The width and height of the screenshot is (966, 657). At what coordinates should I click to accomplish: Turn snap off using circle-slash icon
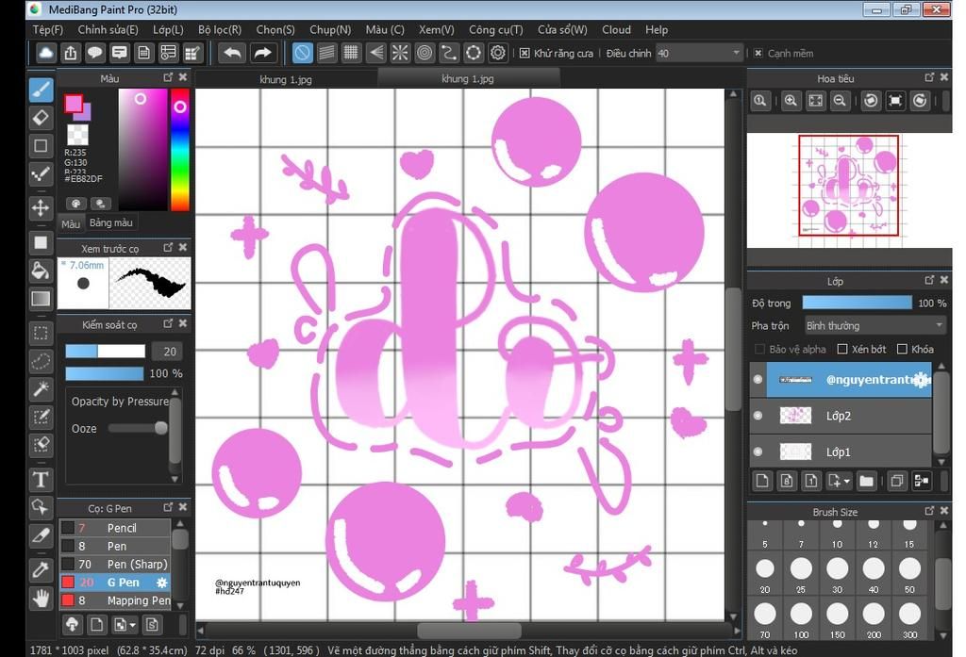pos(302,53)
